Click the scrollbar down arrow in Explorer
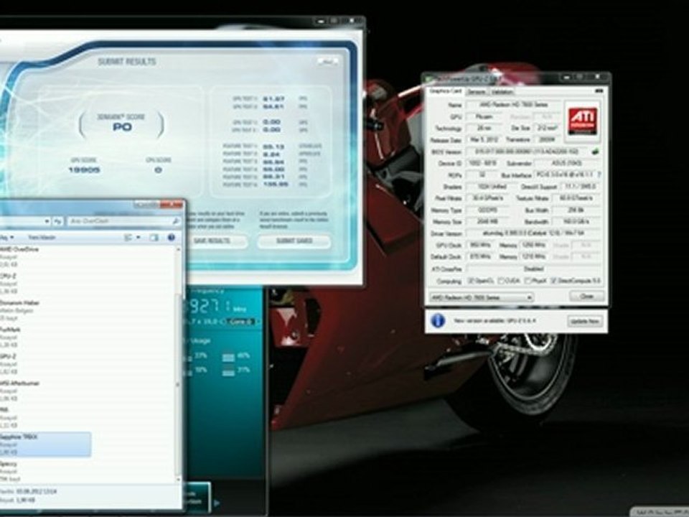 (x=178, y=479)
